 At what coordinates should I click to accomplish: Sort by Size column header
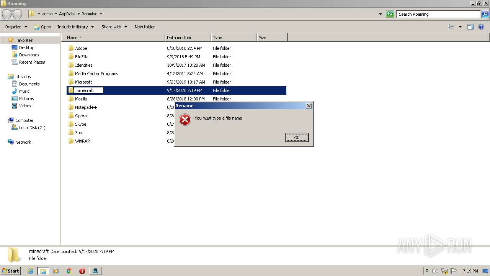(272, 38)
